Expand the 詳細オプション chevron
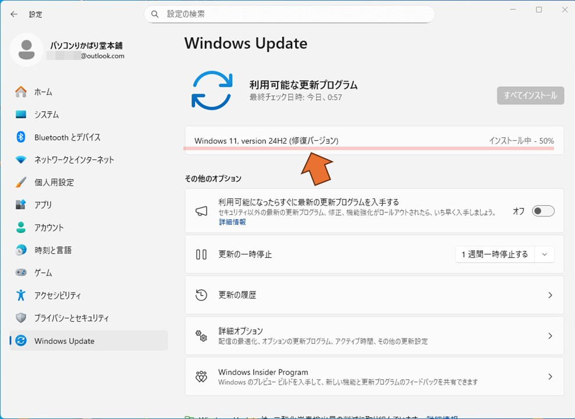Screen dimensions: 575x419 (550, 336)
